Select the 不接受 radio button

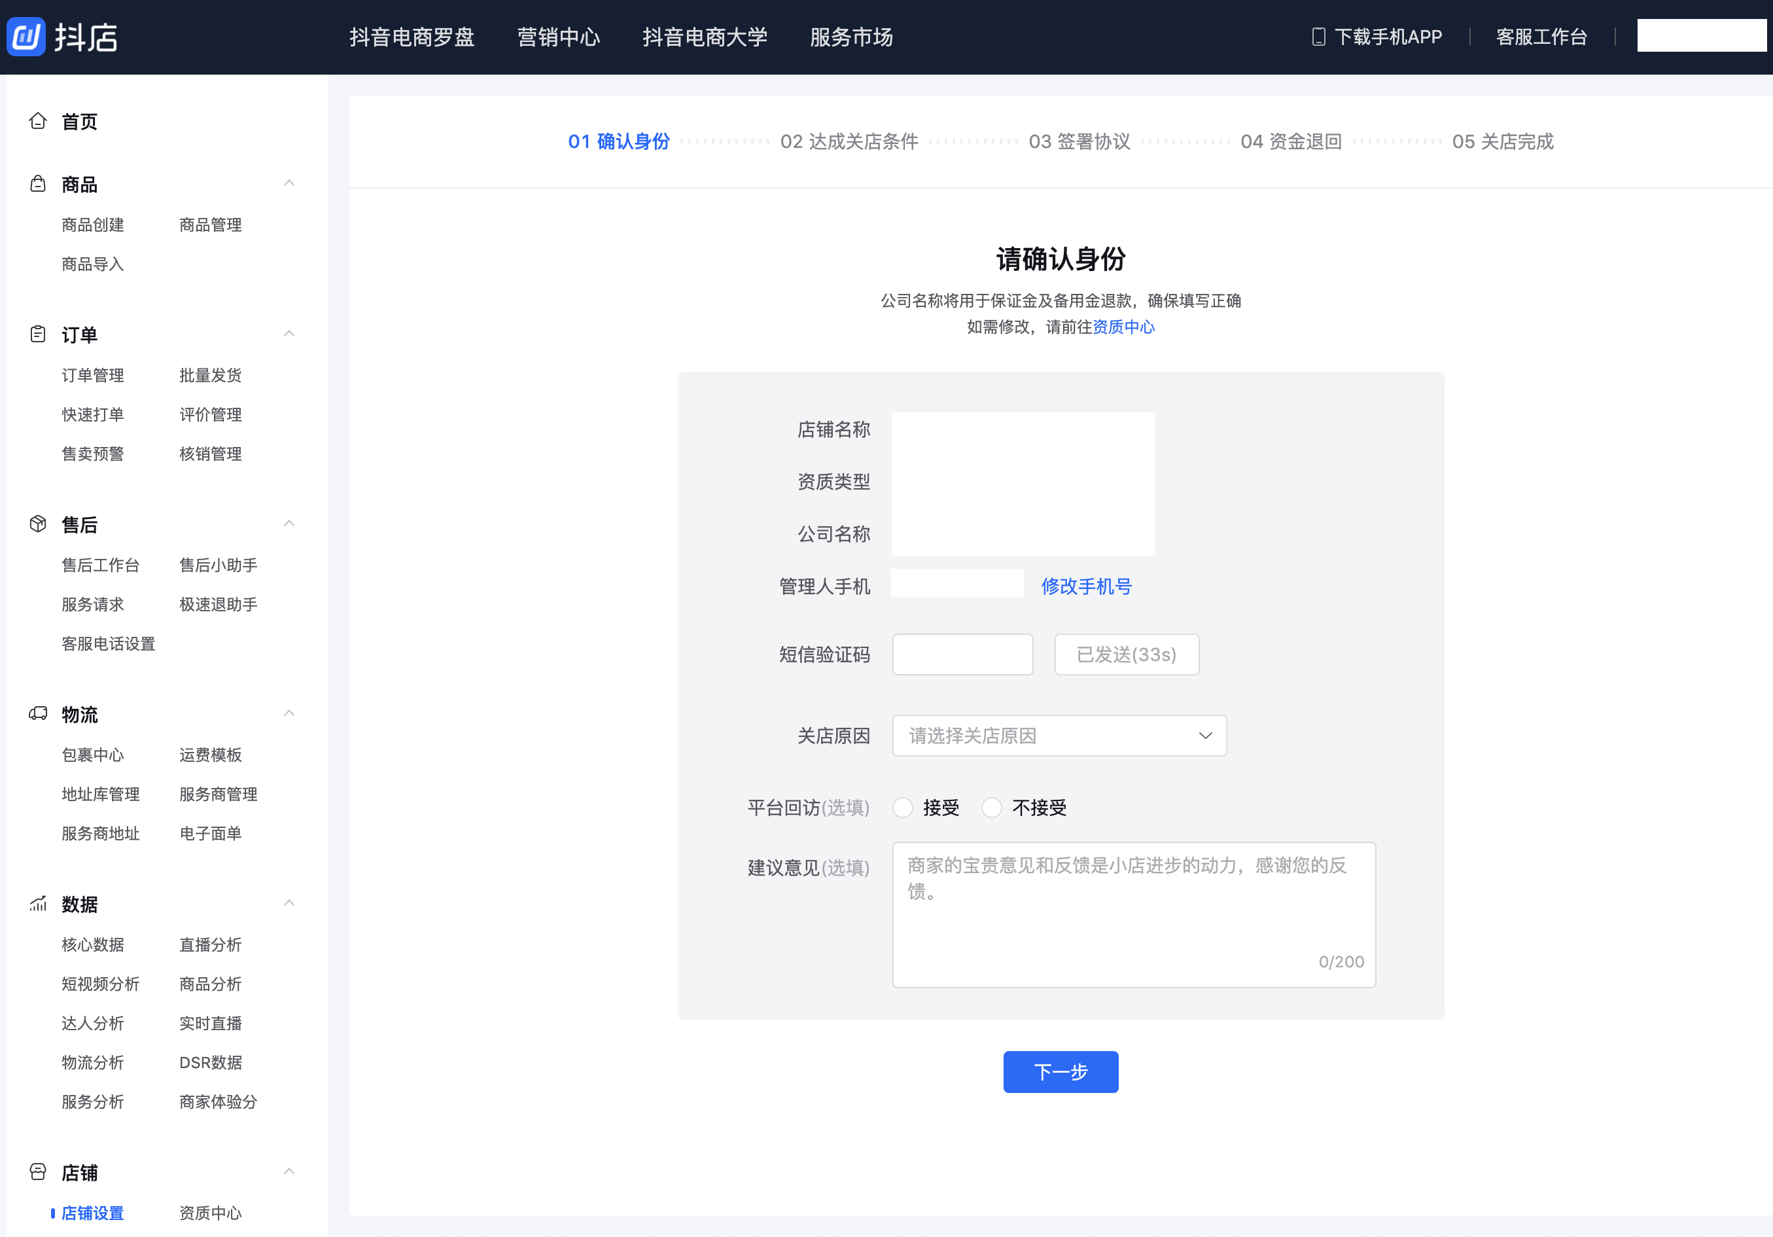(x=992, y=808)
